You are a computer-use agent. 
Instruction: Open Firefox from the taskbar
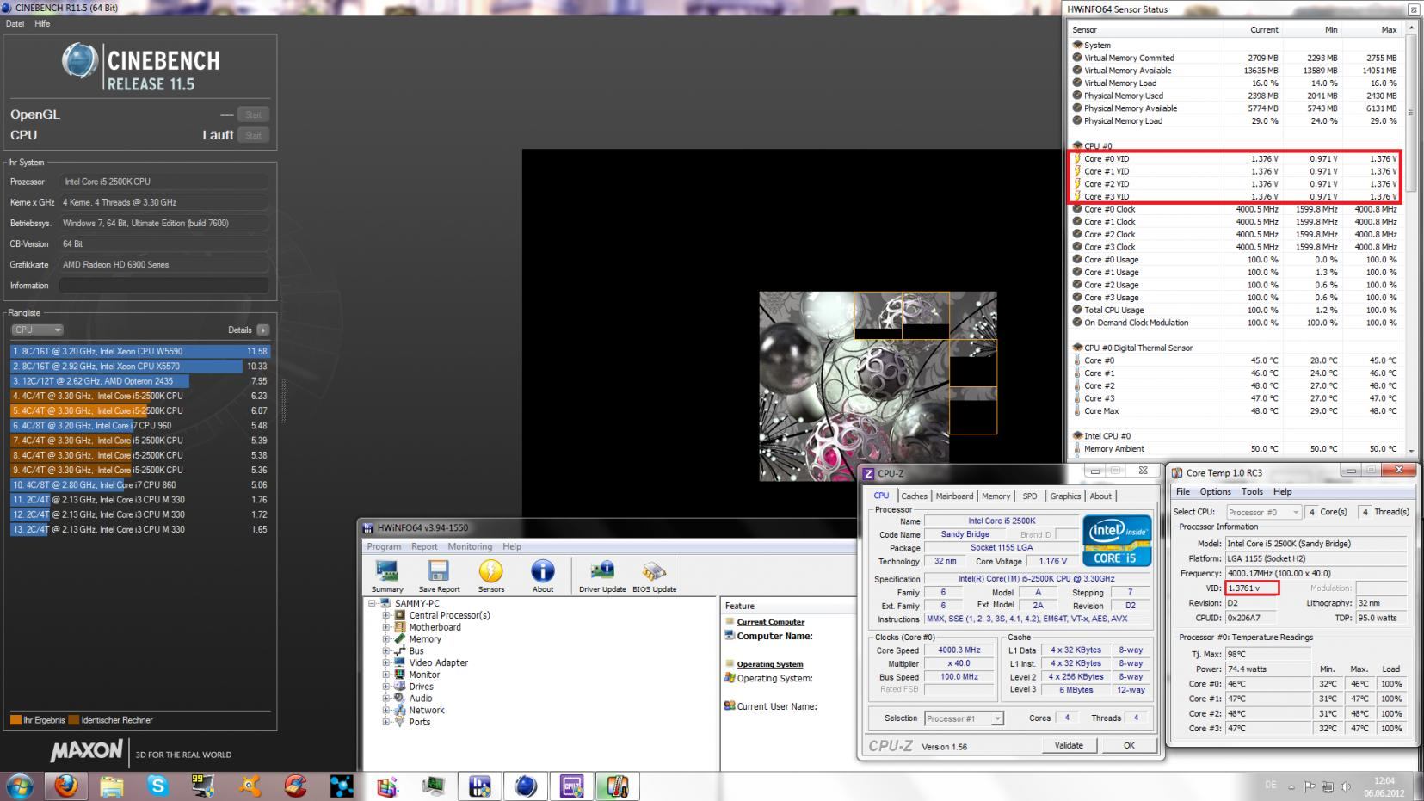coord(66,786)
